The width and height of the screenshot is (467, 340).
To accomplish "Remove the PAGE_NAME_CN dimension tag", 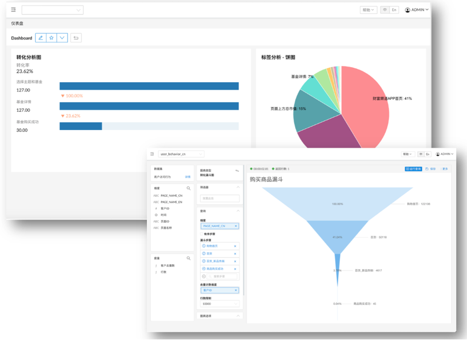I will tap(235, 226).
